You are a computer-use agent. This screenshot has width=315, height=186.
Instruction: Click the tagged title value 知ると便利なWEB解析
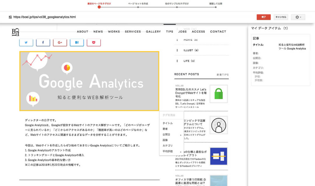pyautogui.click(x=292, y=47)
